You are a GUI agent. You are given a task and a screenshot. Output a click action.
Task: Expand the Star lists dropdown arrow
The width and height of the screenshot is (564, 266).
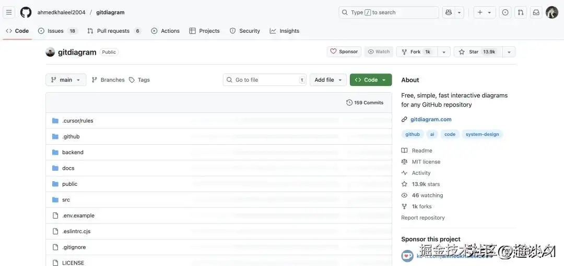[509, 52]
